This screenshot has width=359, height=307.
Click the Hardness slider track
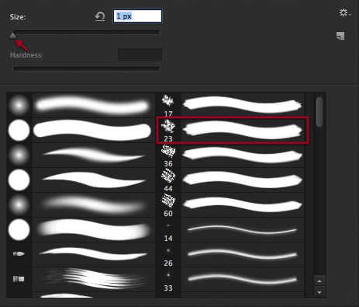(86, 69)
